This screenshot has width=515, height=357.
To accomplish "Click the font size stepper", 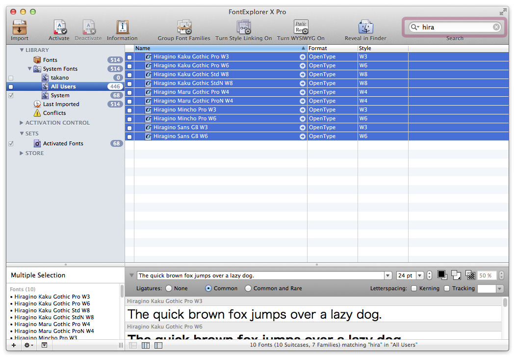I will [429, 275].
